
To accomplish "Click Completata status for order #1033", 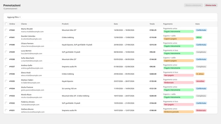I will pos(201,96).
